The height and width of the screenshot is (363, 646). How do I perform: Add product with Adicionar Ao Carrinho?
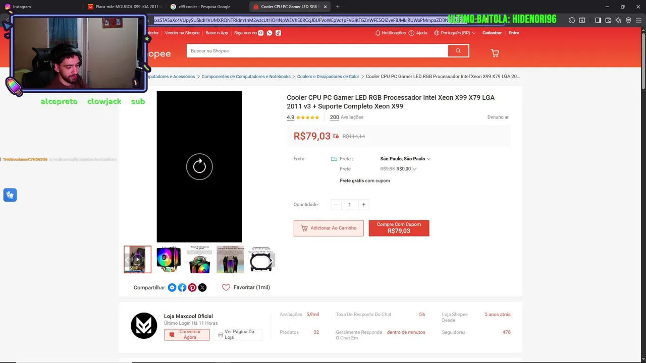tap(329, 228)
